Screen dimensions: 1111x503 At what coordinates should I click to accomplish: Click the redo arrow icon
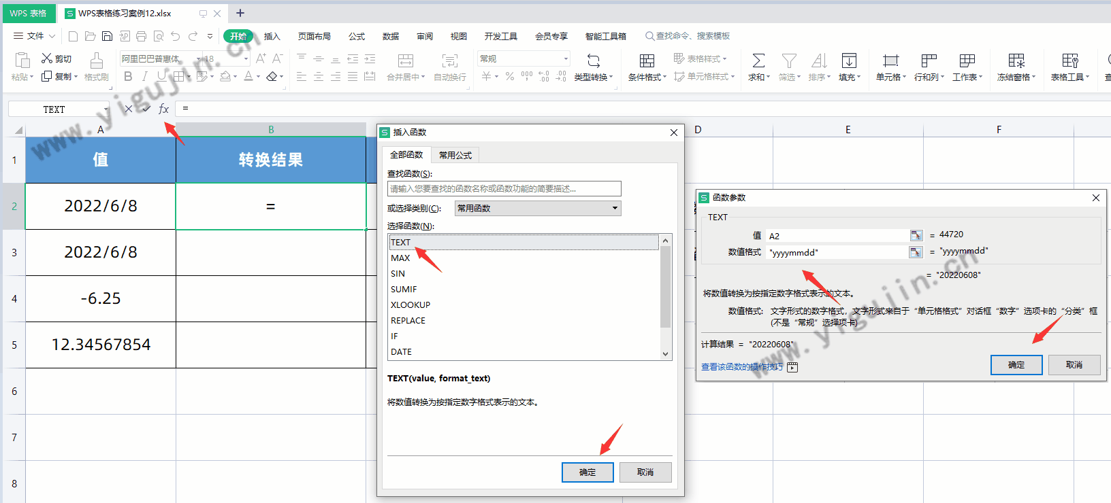[193, 36]
